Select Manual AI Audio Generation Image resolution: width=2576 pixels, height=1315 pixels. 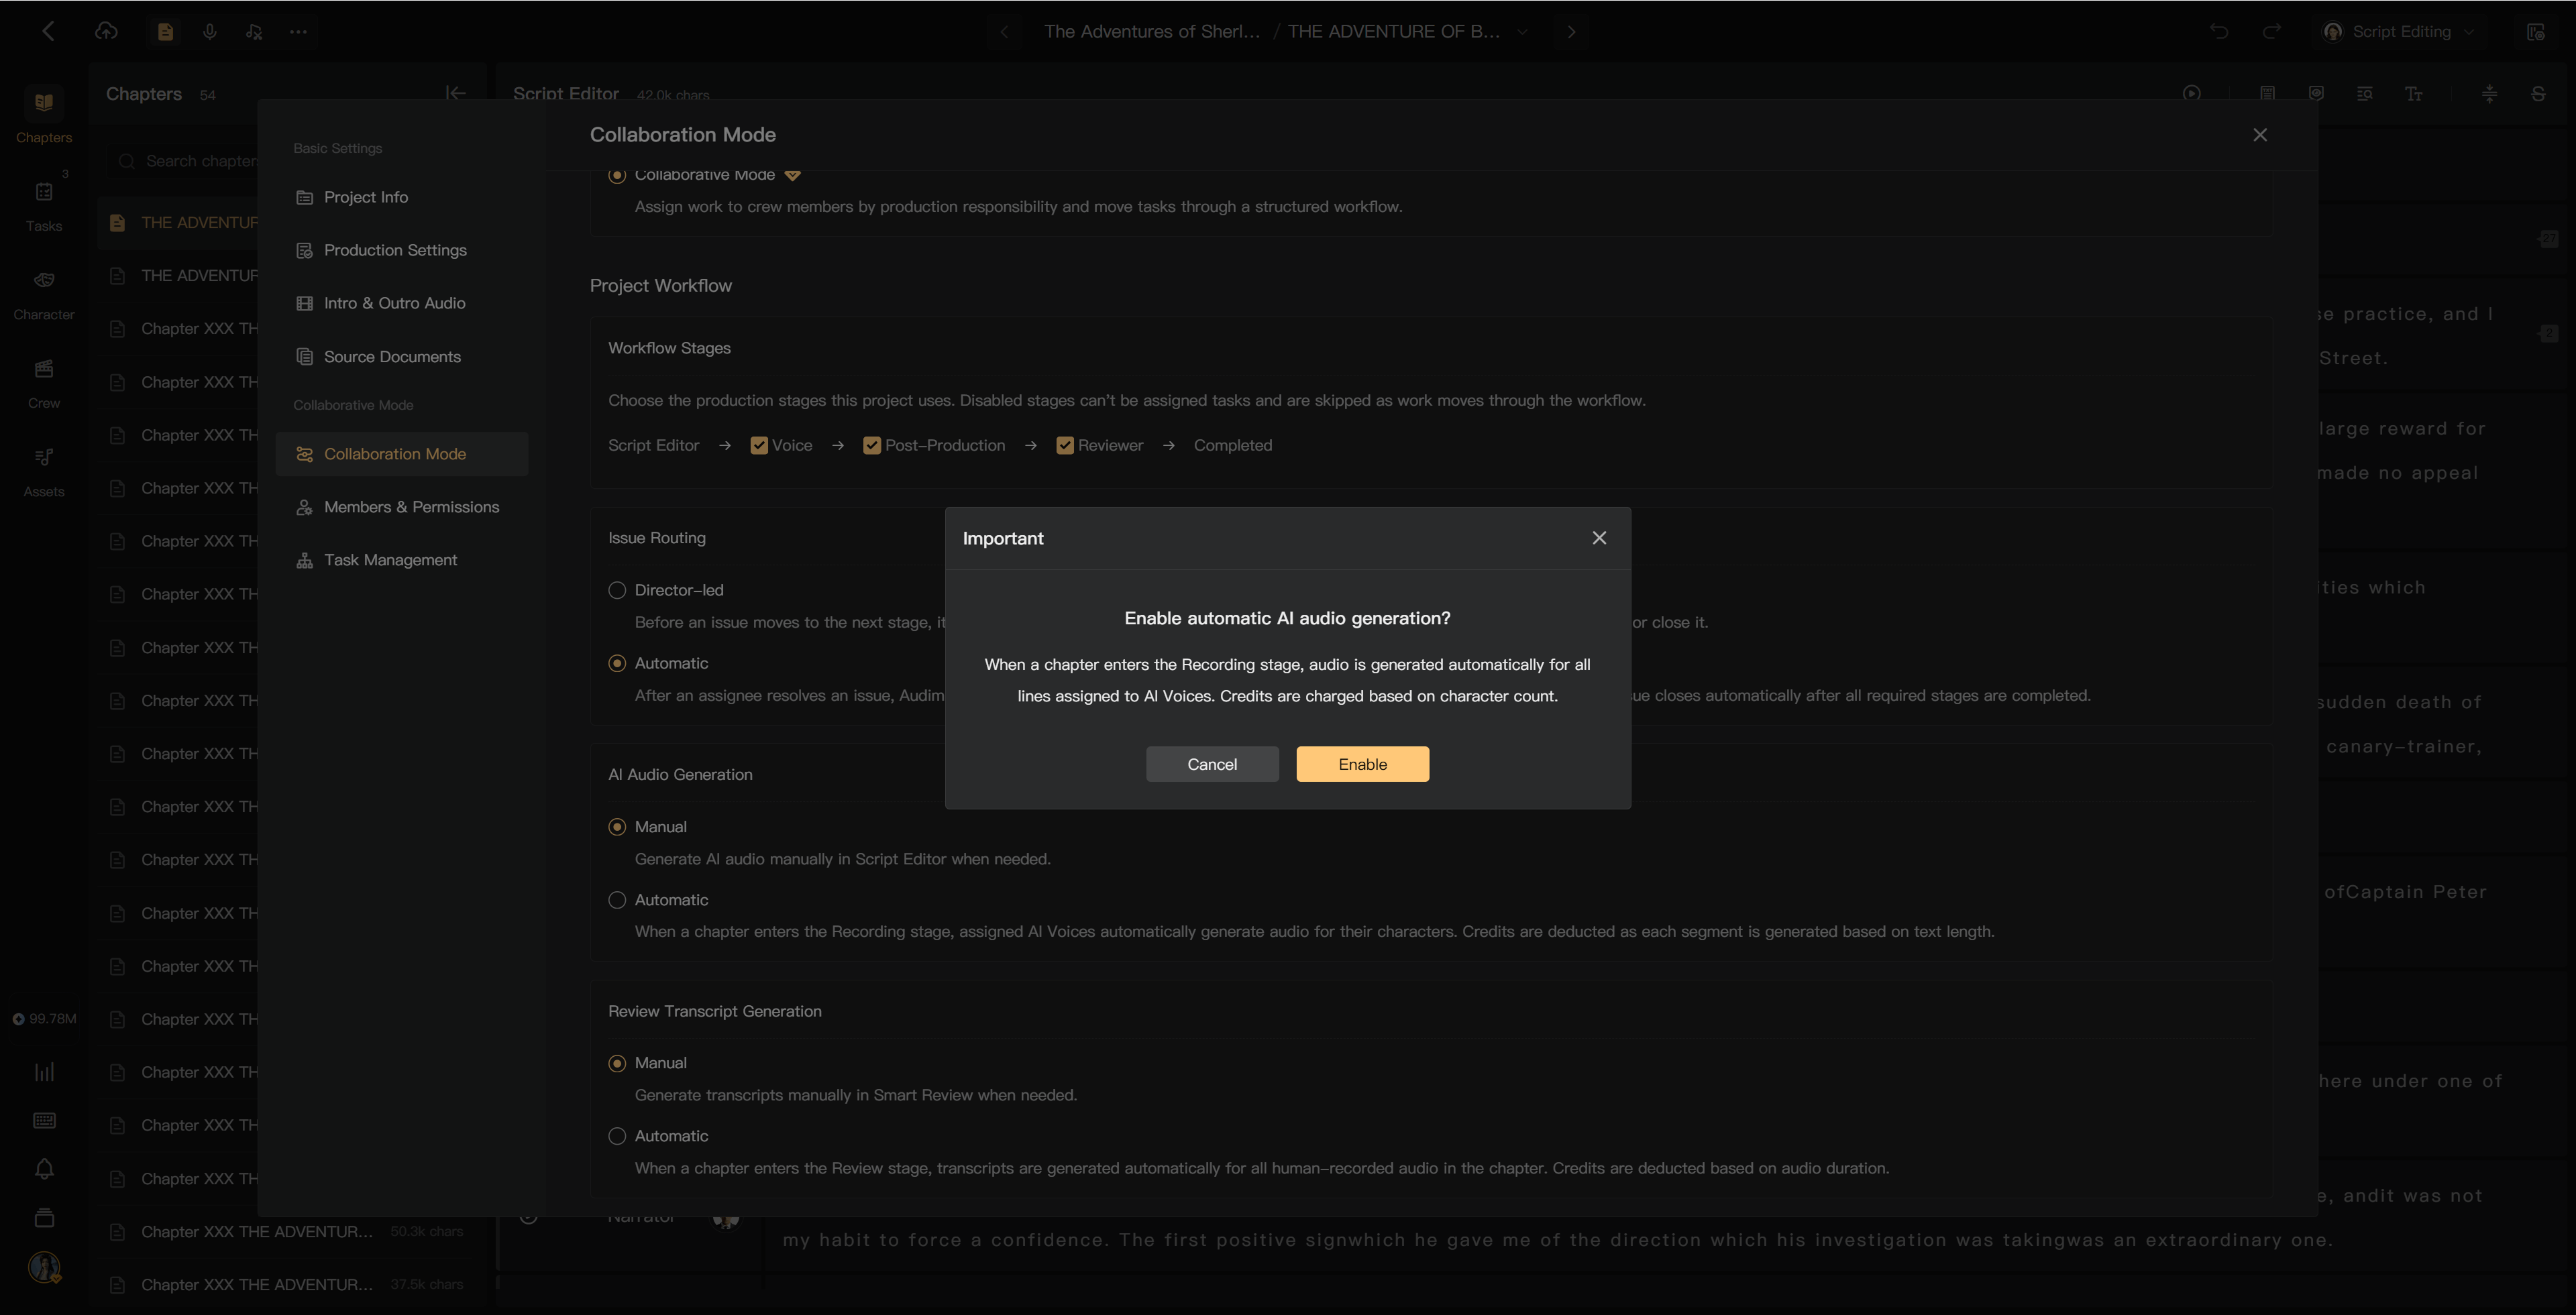(617, 826)
